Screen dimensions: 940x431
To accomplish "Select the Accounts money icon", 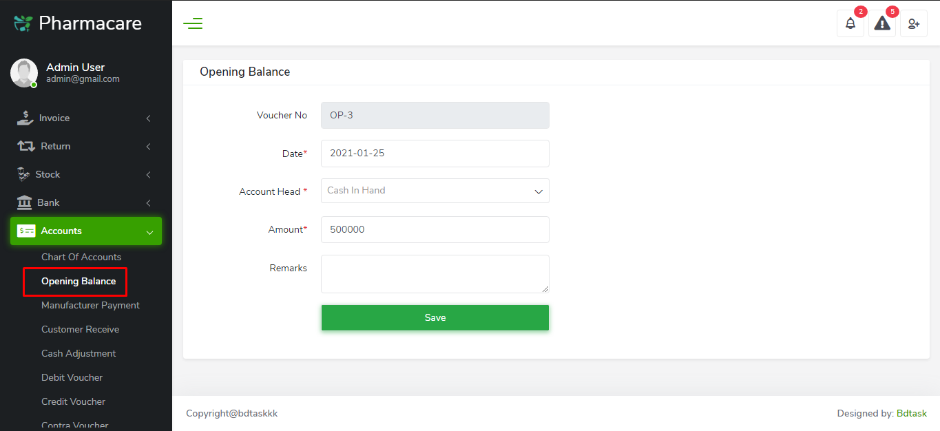I will click(26, 231).
